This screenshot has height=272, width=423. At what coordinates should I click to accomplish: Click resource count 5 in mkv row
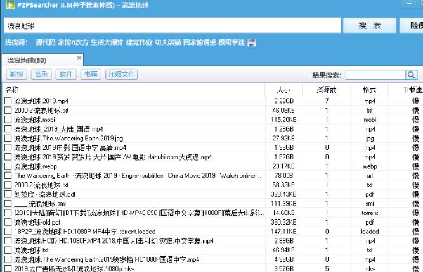327,268
